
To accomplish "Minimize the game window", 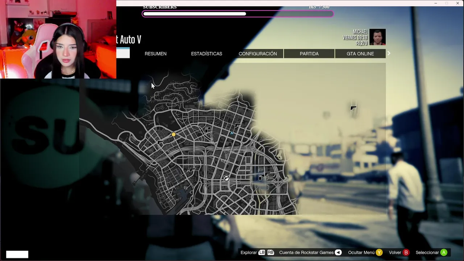I will (435, 3).
